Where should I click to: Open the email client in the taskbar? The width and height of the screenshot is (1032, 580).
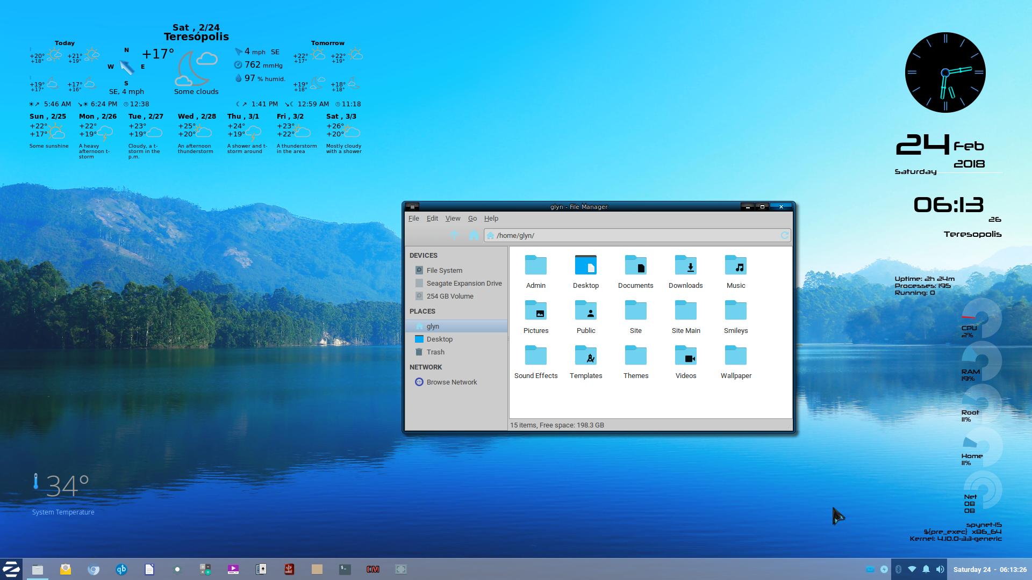click(x=66, y=570)
